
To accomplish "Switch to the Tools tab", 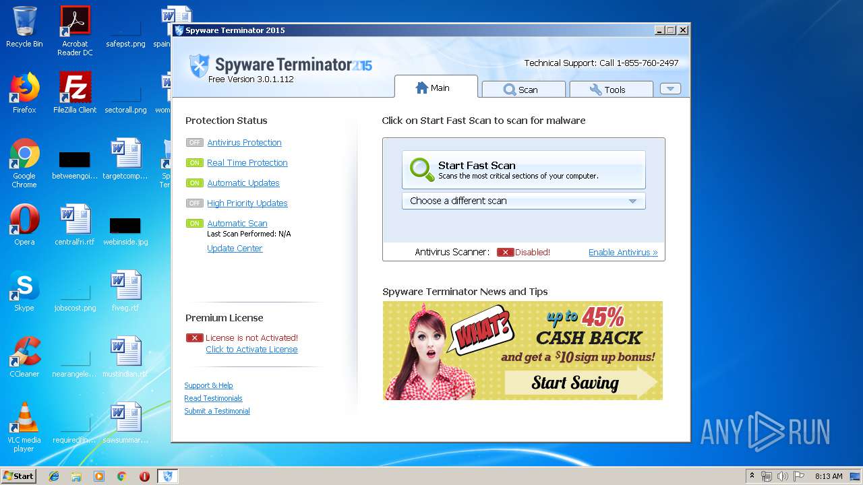I will (612, 90).
